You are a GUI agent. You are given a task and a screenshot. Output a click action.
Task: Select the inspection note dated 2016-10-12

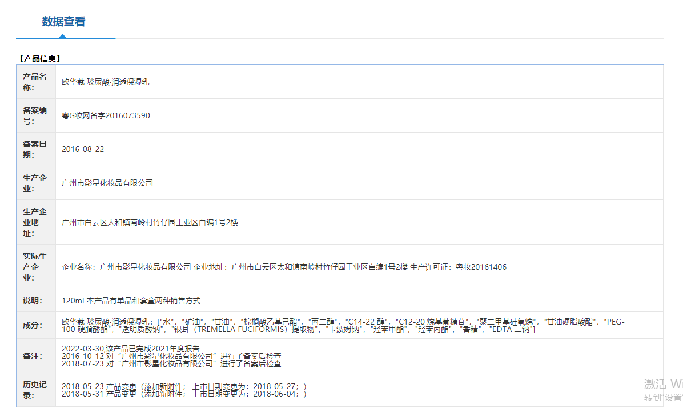(171, 356)
